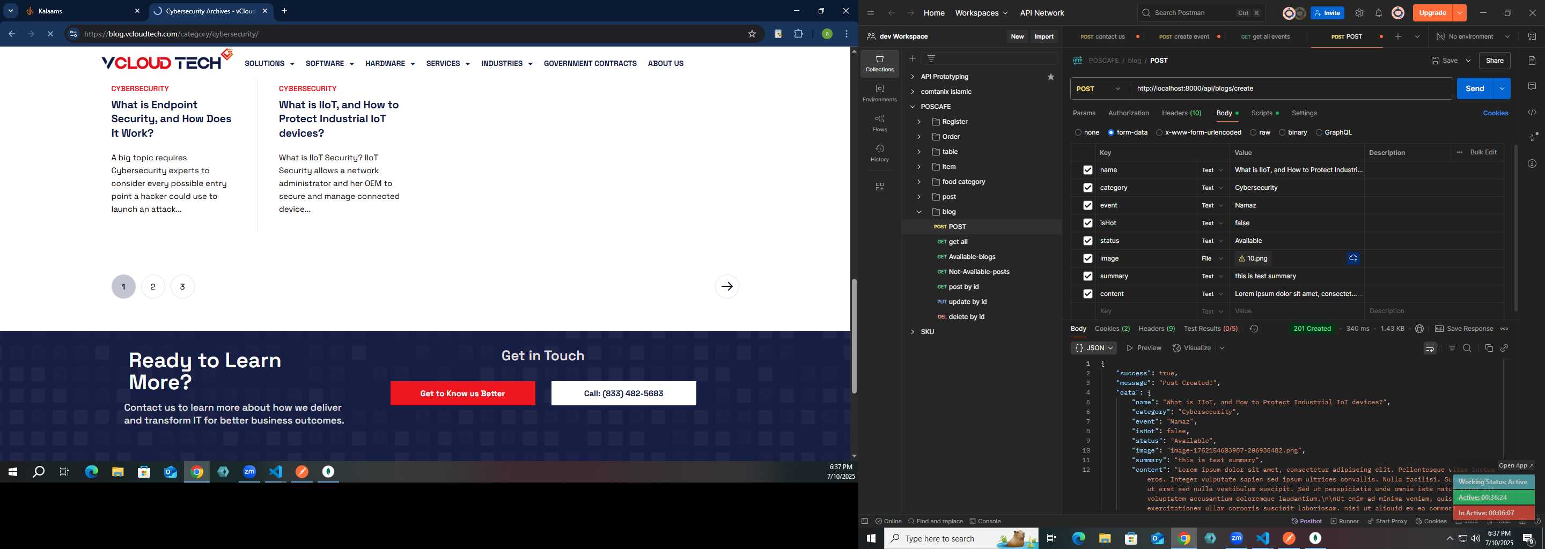
Task: Open the JSON response format dropdown
Action: tap(1093, 348)
